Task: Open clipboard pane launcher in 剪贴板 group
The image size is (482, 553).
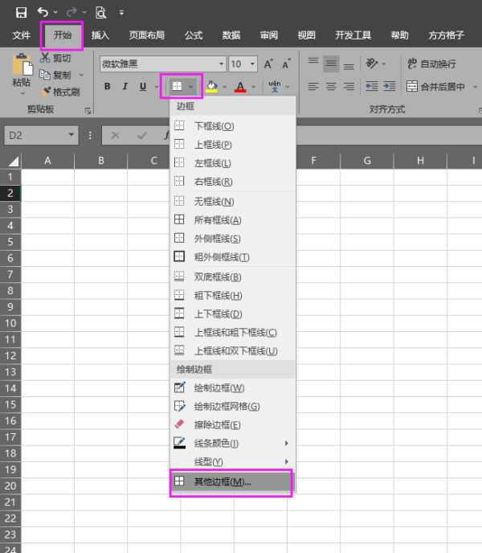Action: (x=88, y=111)
